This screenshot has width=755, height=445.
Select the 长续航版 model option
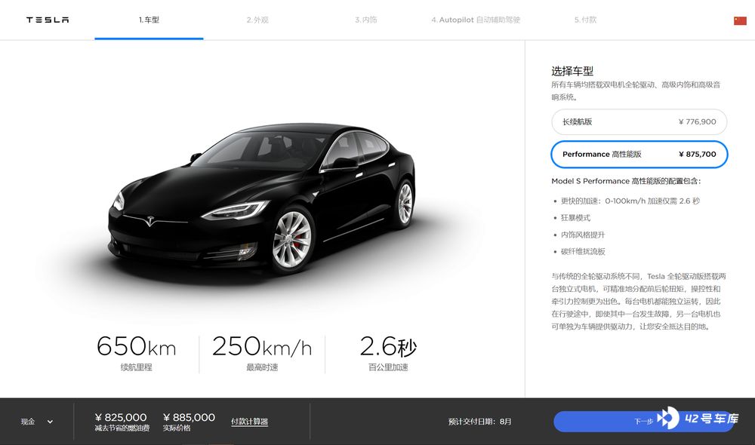click(639, 121)
